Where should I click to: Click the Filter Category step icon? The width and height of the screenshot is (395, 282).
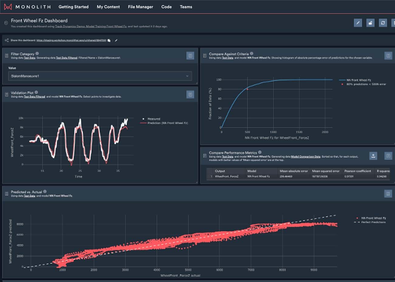point(6,55)
